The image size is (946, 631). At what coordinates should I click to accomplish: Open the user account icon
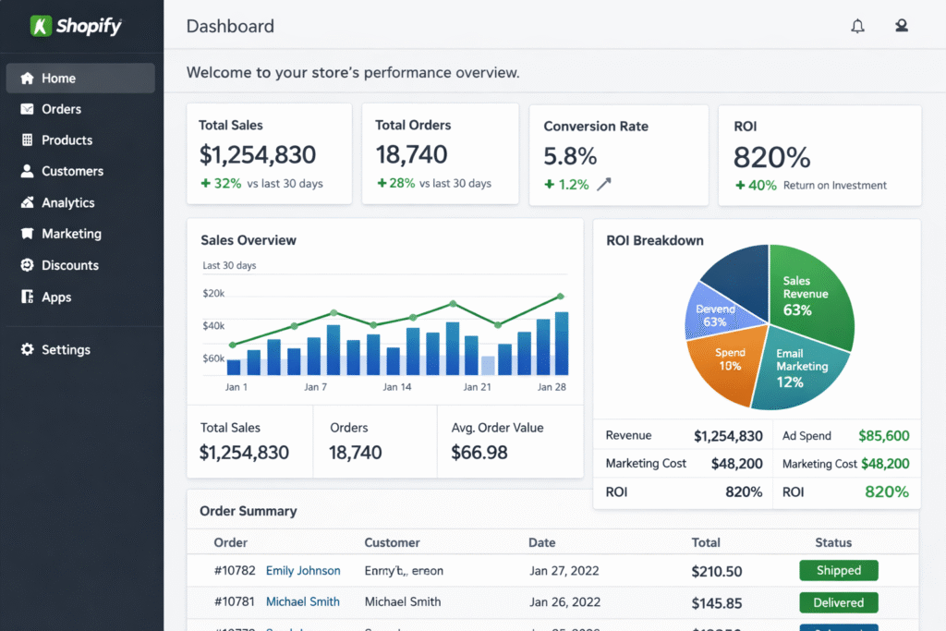click(902, 26)
